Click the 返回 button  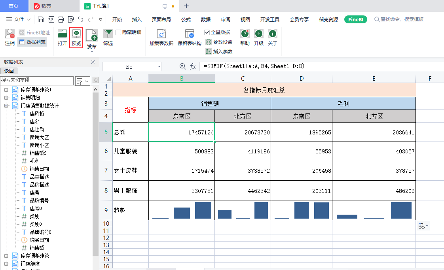point(9,71)
